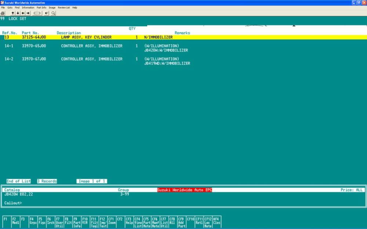Click the double left chevron button
The image size is (367, 229).
click(x=35, y=13)
